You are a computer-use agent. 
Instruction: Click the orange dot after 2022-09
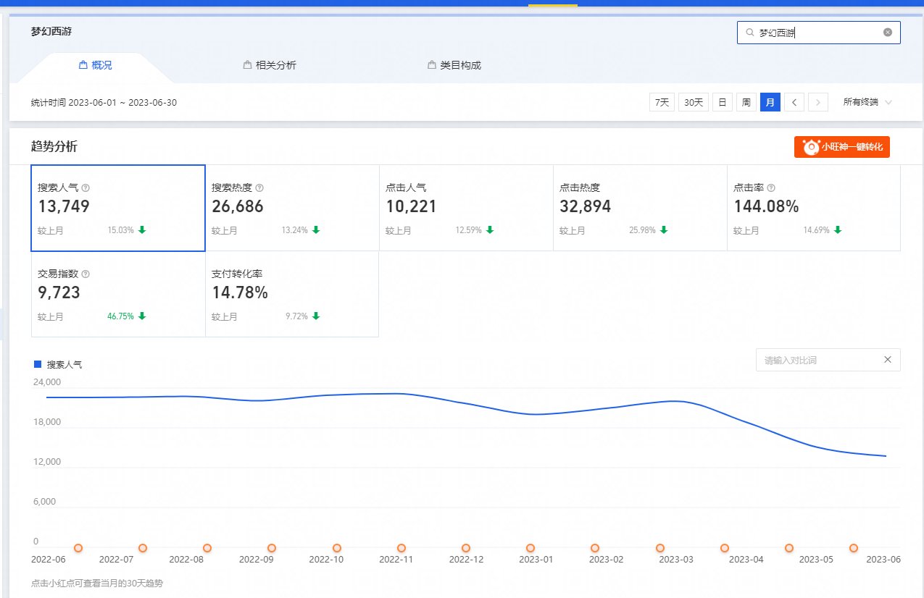tap(272, 548)
